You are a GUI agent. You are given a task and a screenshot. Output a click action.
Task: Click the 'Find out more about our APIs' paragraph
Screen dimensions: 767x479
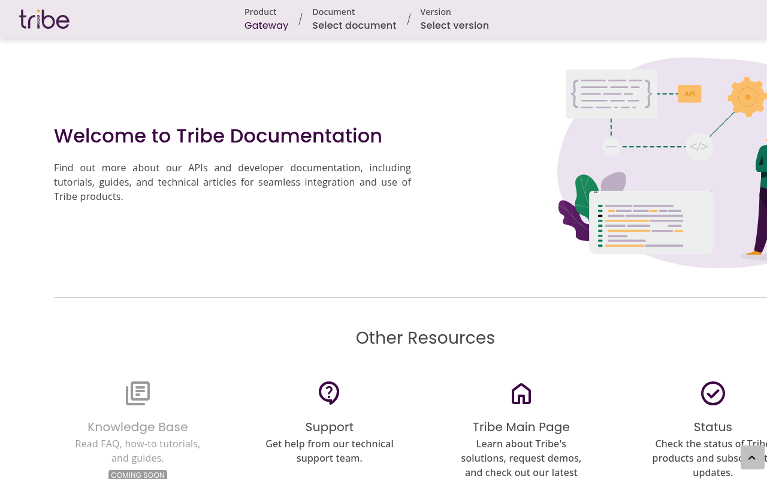click(232, 182)
